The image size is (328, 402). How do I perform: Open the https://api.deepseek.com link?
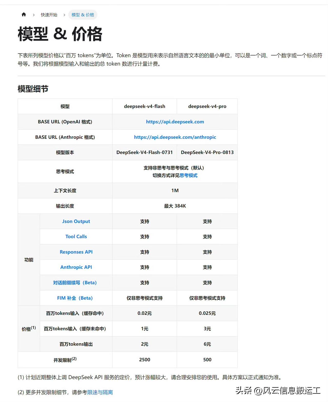pyautogui.click(x=175, y=122)
